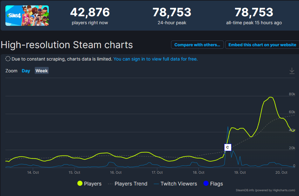
Task: Click the yellow Players legend circle
Action: click(x=80, y=184)
